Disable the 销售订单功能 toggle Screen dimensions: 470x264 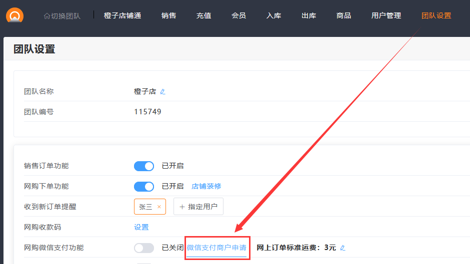coord(144,166)
